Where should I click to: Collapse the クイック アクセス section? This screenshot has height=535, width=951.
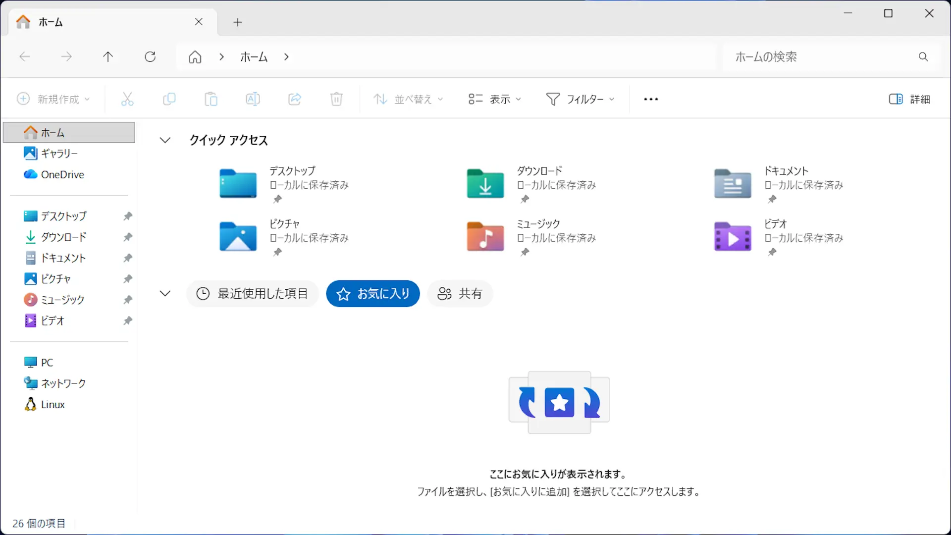pos(165,140)
